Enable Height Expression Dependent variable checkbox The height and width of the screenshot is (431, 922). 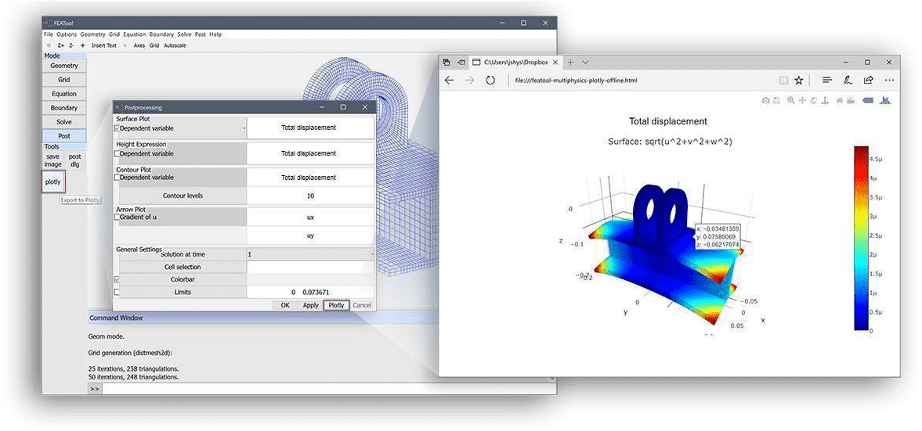pos(117,153)
